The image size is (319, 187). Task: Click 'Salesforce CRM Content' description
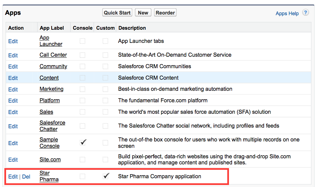148,78
